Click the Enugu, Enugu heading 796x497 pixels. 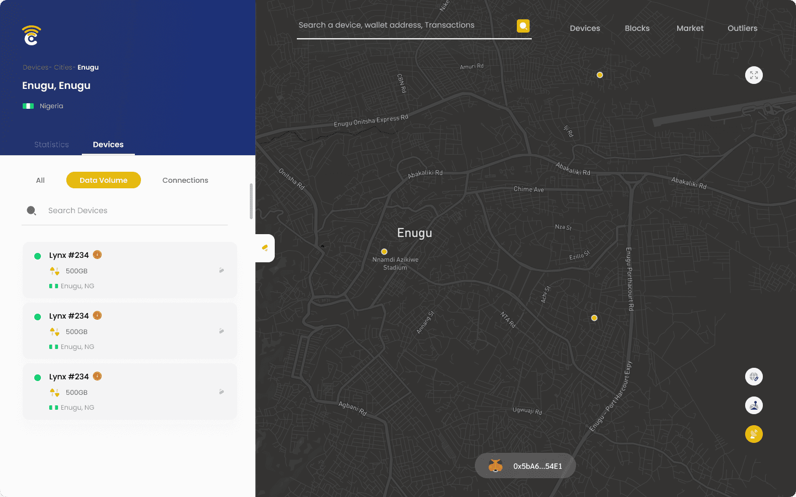click(56, 86)
